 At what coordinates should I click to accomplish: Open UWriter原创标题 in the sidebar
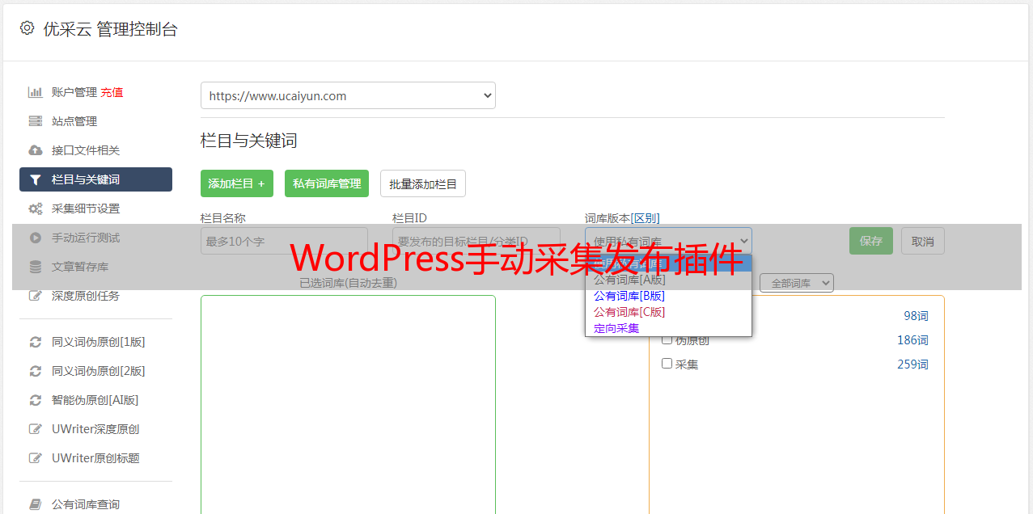95,458
